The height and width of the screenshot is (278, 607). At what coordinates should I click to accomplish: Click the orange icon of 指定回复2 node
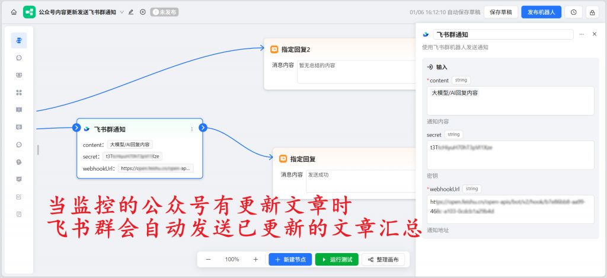point(274,49)
